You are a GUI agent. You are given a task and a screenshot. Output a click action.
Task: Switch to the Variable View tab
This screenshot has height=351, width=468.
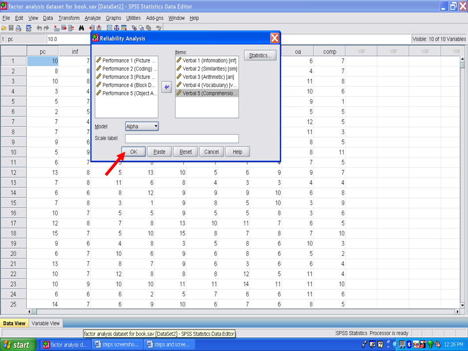[46, 323]
